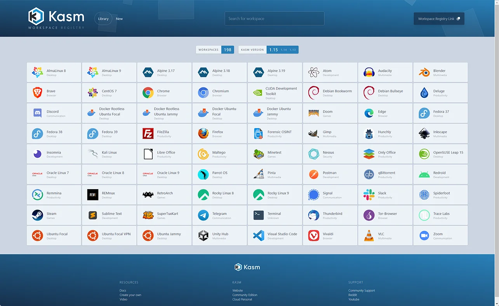
Task: Visit the Reddit support link
Action: (x=352, y=295)
